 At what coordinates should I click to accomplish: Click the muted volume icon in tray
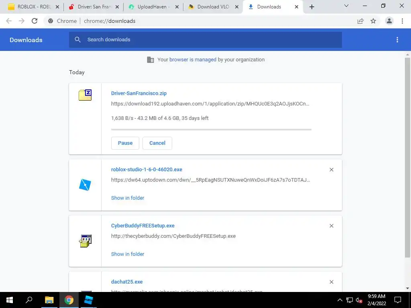point(359,300)
